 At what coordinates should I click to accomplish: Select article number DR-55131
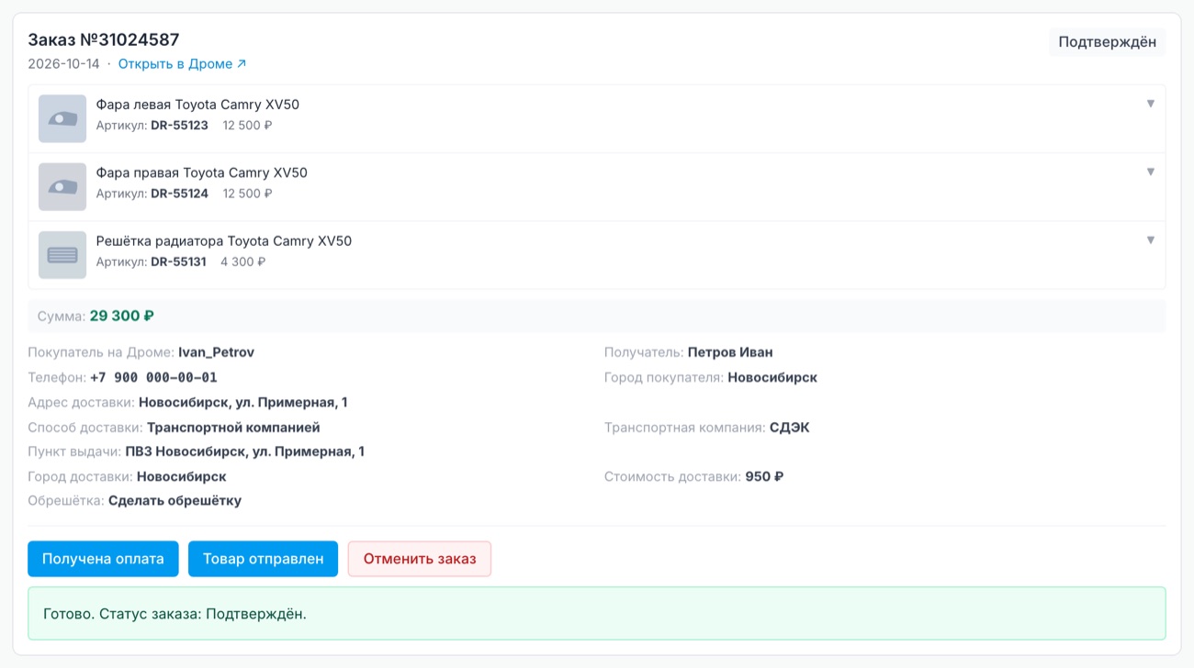tap(178, 262)
